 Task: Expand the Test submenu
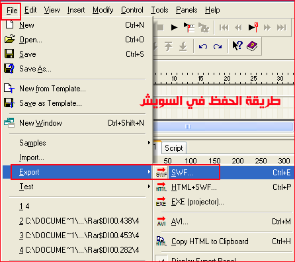77,187
